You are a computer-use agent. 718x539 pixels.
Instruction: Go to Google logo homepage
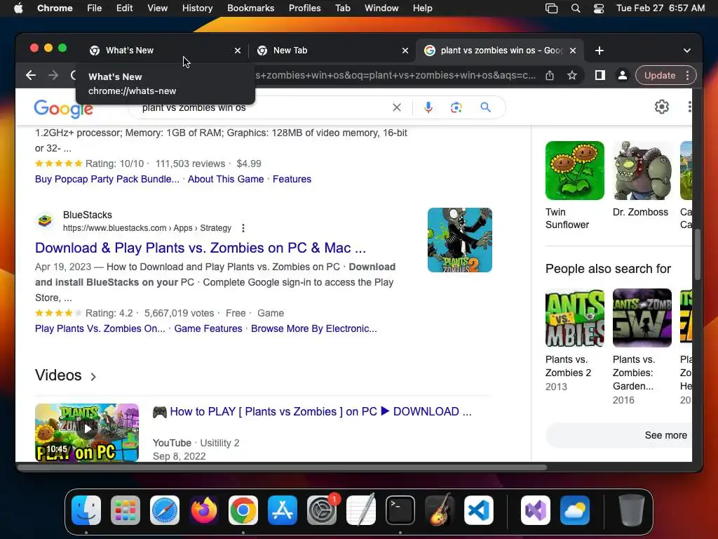pos(64,109)
